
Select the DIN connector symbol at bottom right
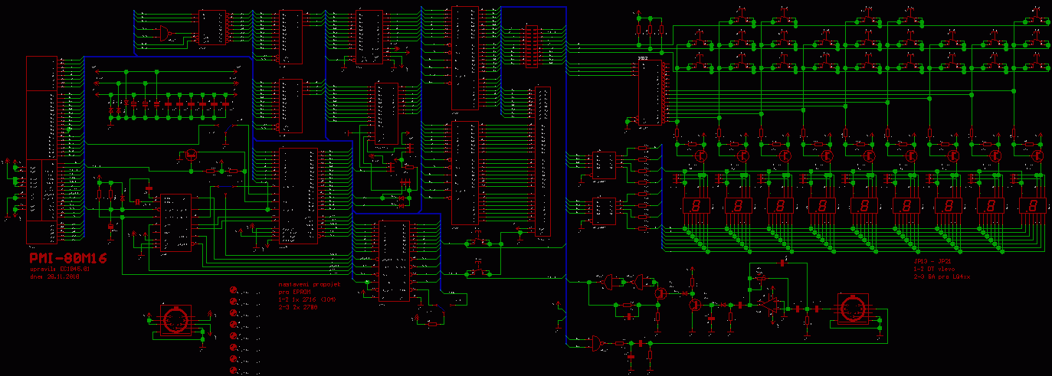851,309
